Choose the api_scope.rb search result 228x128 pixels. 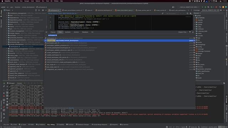[x=120, y=65]
